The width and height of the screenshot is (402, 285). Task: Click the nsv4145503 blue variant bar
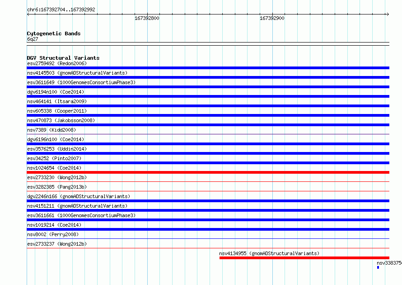(x=208, y=77)
